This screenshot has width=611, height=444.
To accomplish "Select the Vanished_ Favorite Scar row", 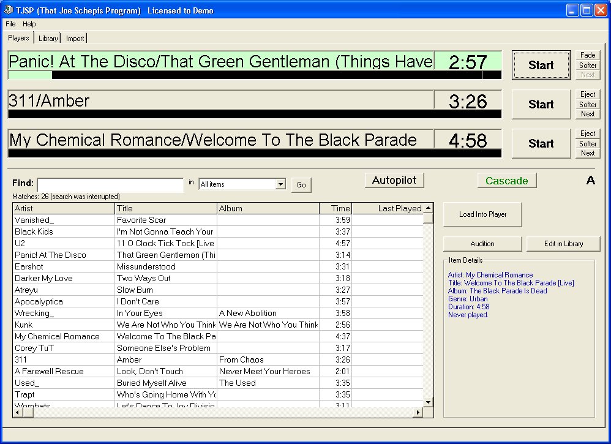I will click(218, 220).
